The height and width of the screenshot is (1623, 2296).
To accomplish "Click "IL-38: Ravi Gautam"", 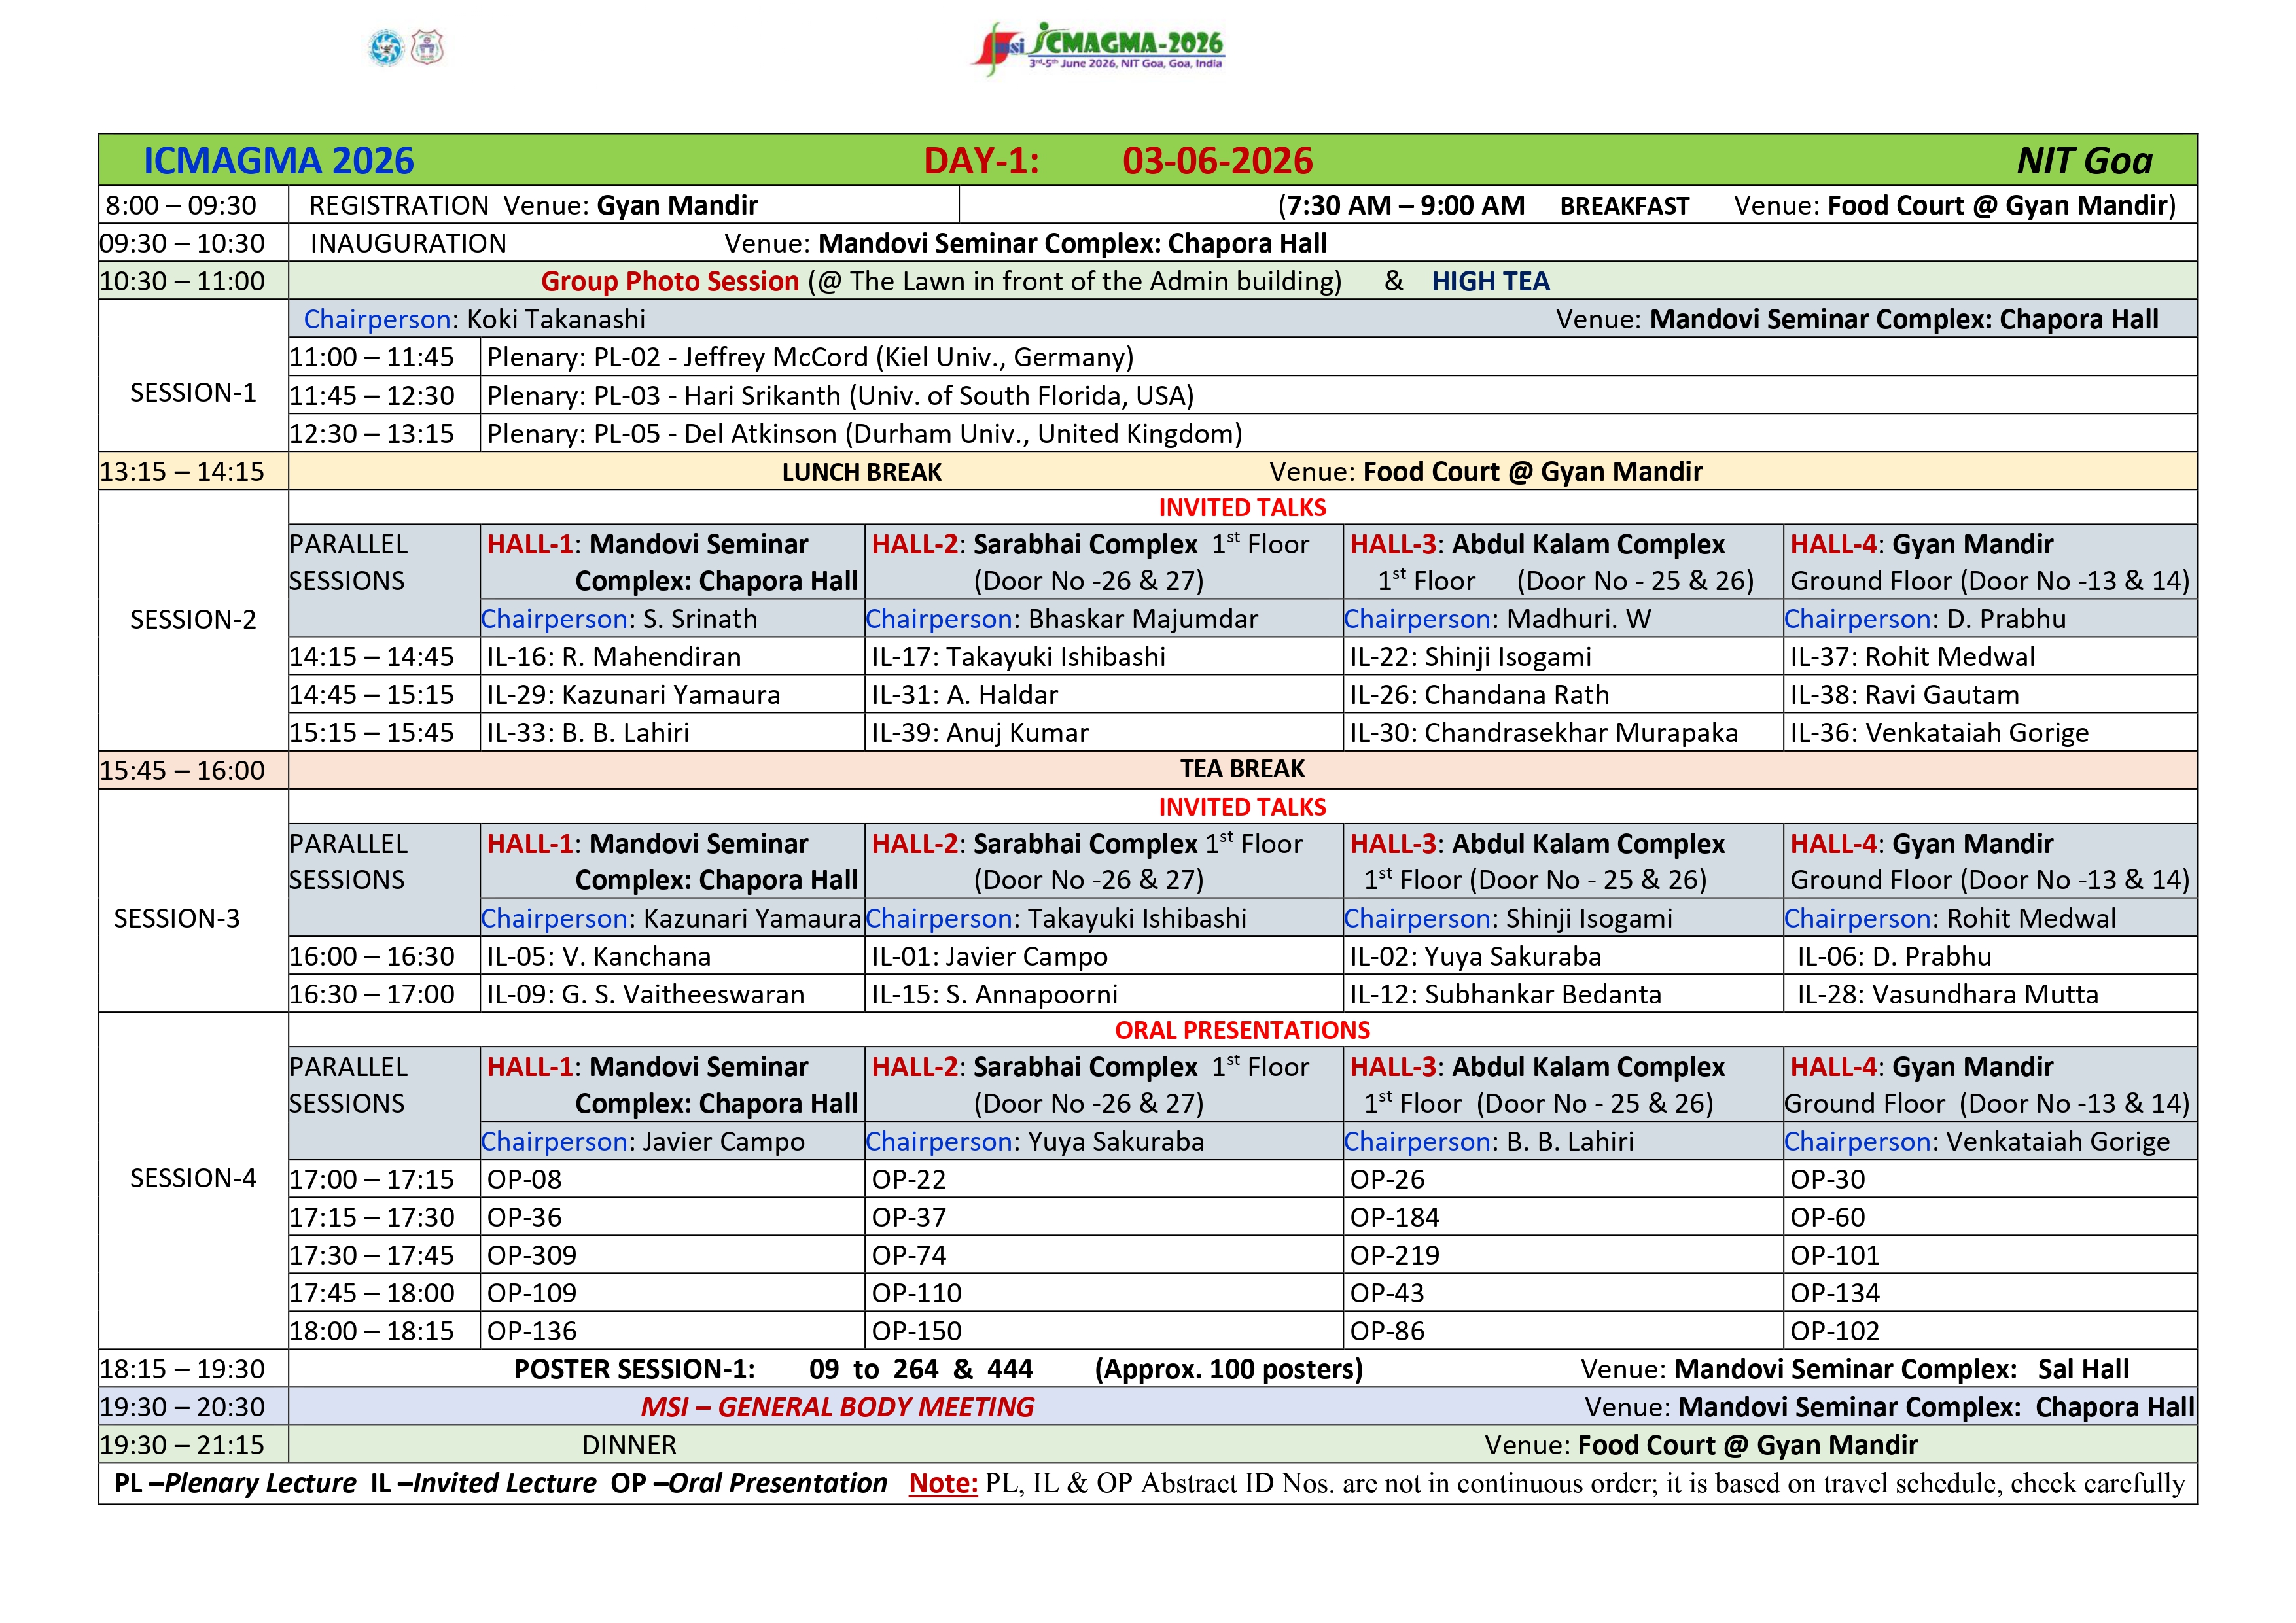I will [1904, 695].
